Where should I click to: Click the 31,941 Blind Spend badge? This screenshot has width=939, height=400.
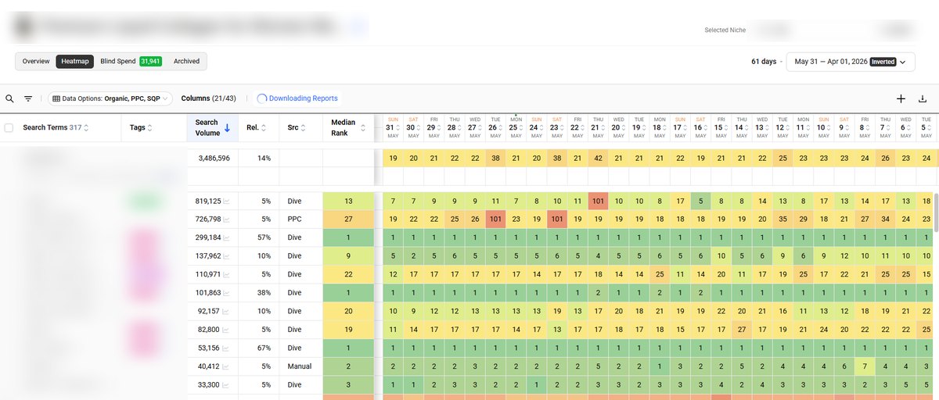(151, 61)
